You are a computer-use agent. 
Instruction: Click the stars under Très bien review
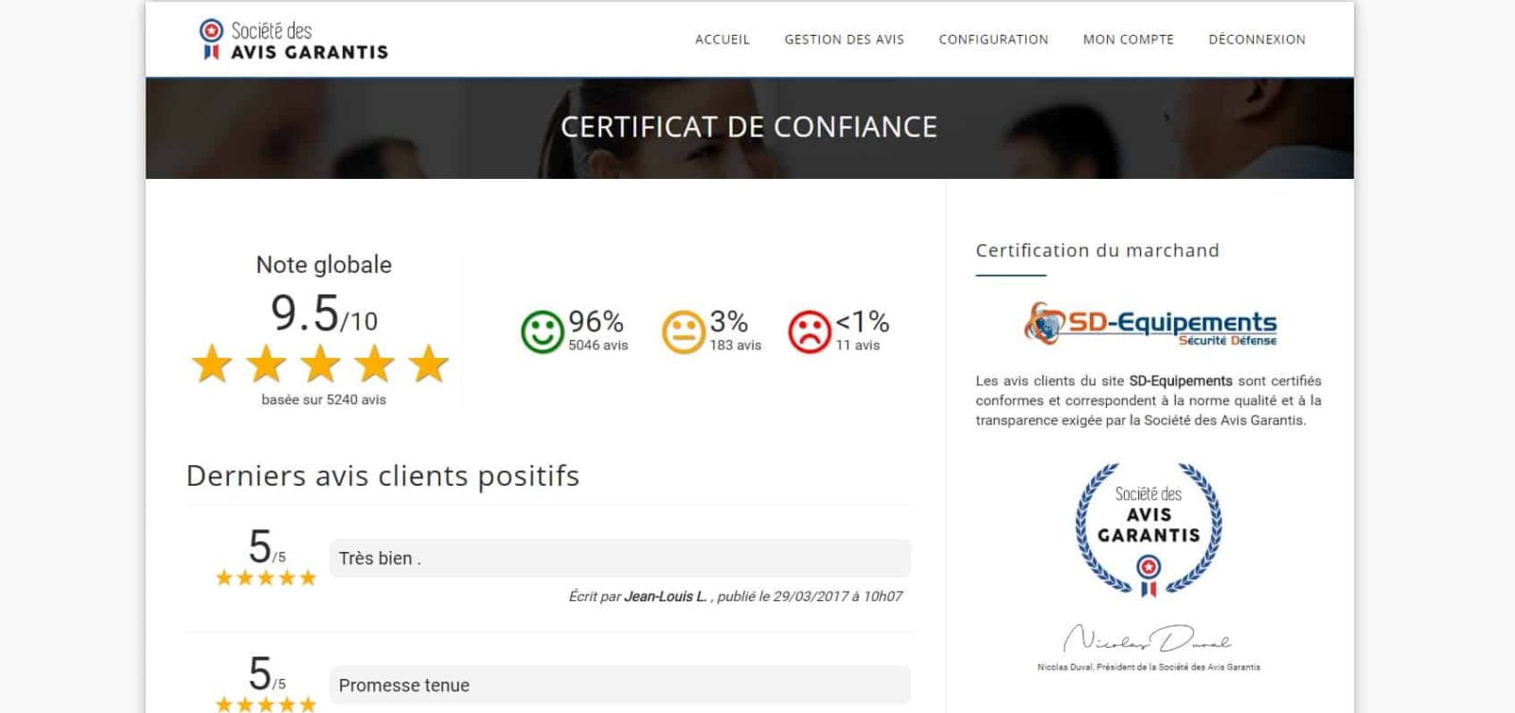coord(266,578)
